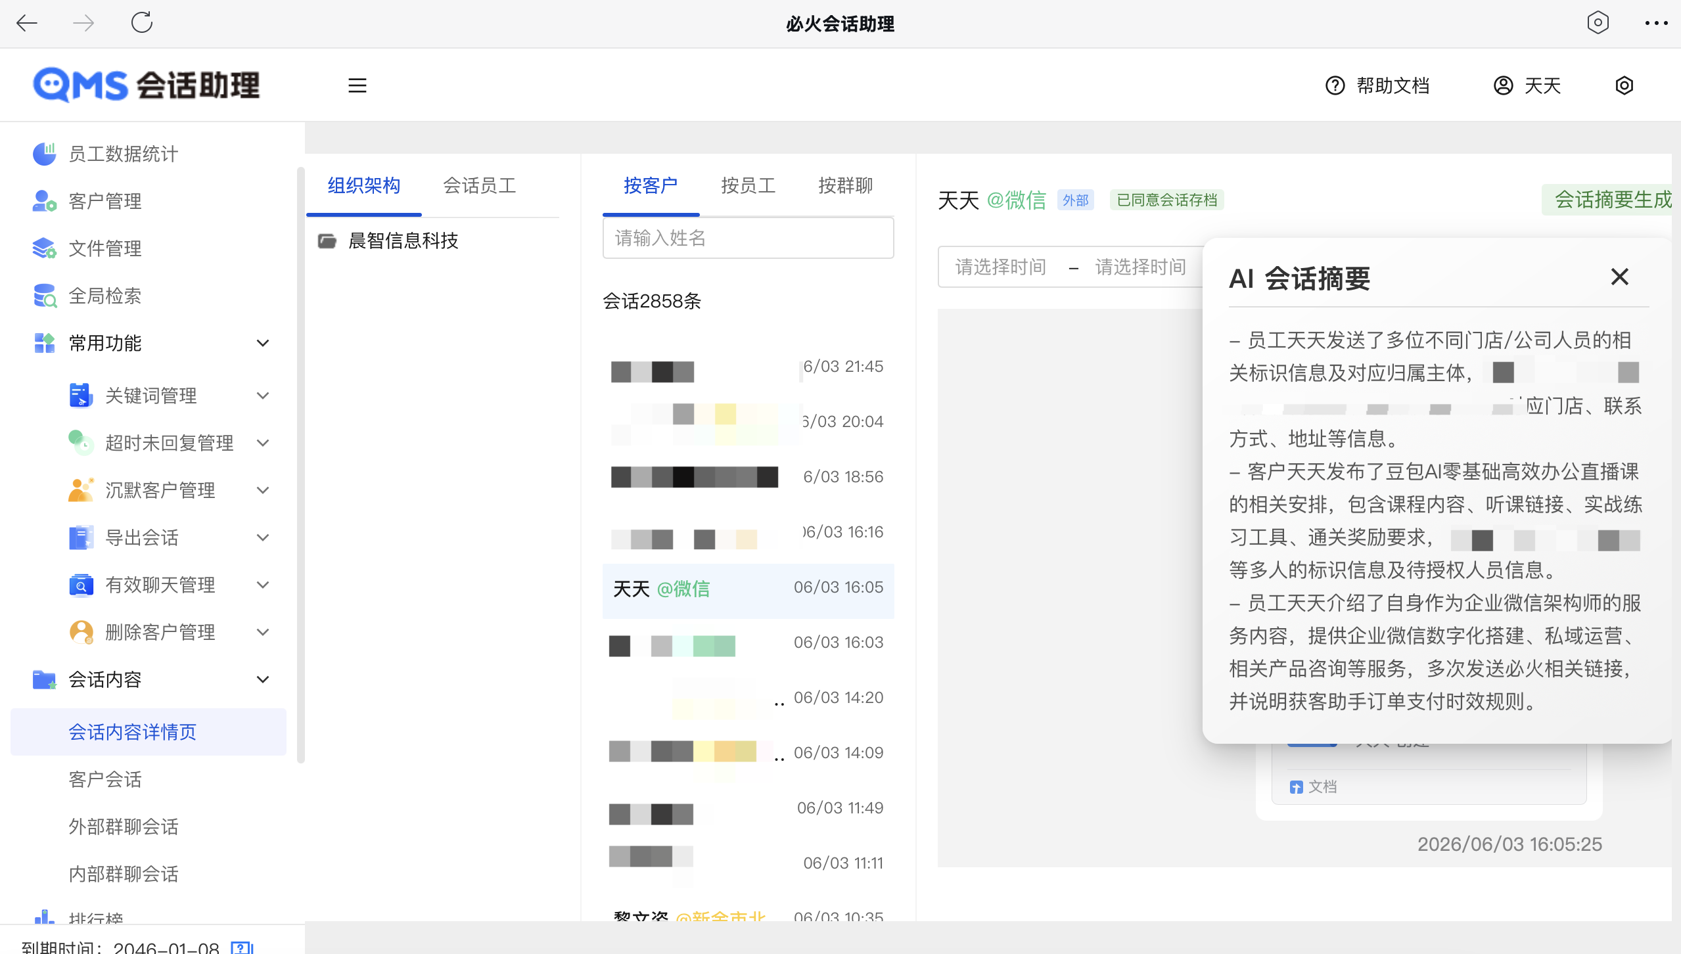The image size is (1681, 954).
Task: Click the 关键词管理 clipboard icon
Action: [x=81, y=396]
